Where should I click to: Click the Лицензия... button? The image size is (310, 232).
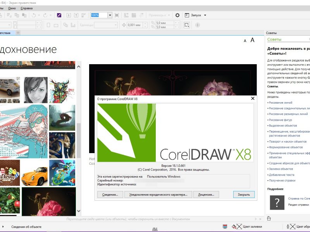pyautogui.click(x=206, y=194)
